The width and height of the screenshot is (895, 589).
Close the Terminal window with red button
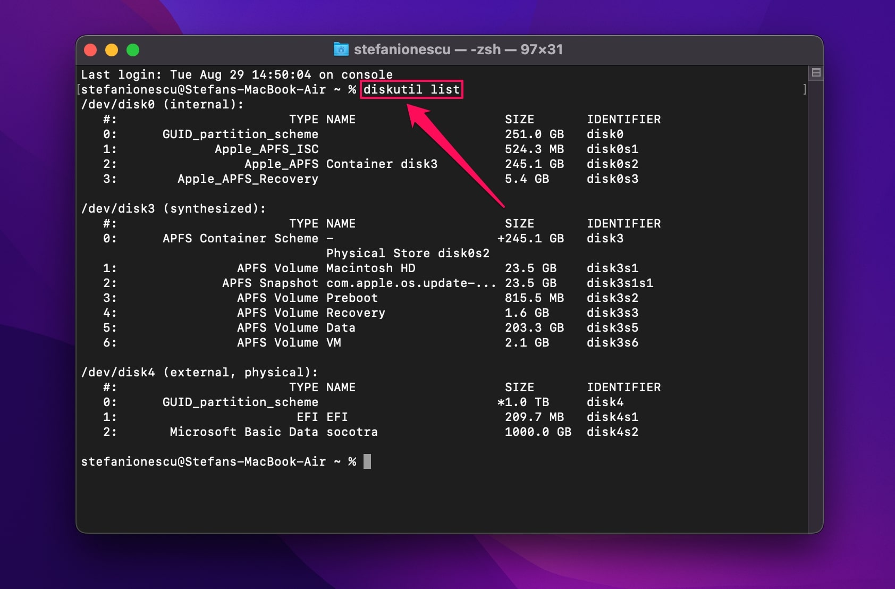point(90,50)
